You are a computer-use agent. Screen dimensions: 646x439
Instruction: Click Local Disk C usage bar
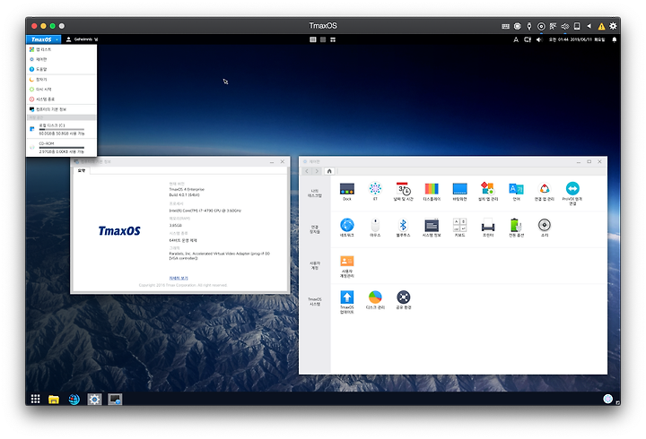[x=61, y=129]
